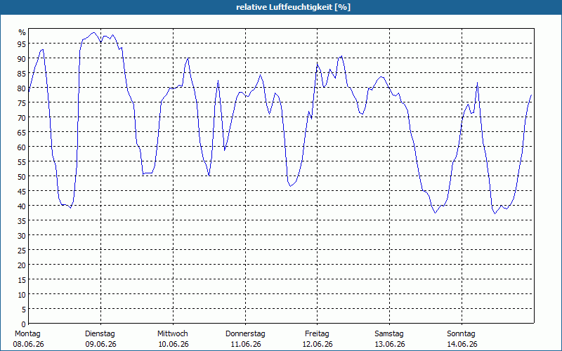
Task: Click the y-axis value 40
Action: pyautogui.click(x=22, y=206)
